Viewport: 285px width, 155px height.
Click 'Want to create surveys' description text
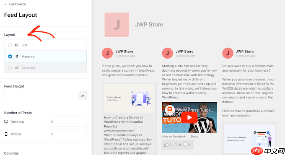(127, 144)
